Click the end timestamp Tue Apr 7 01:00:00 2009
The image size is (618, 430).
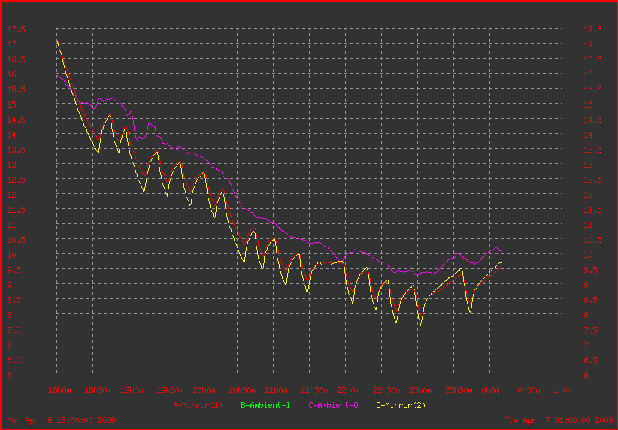pyautogui.click(x=559, y=420)
